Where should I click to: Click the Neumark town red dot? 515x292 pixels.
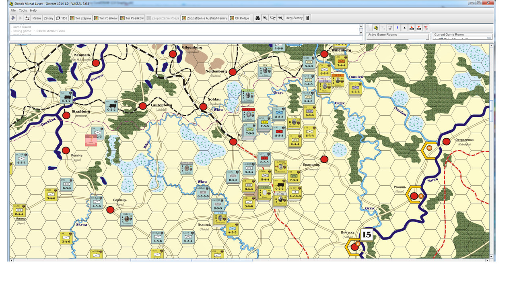point(96,63)
